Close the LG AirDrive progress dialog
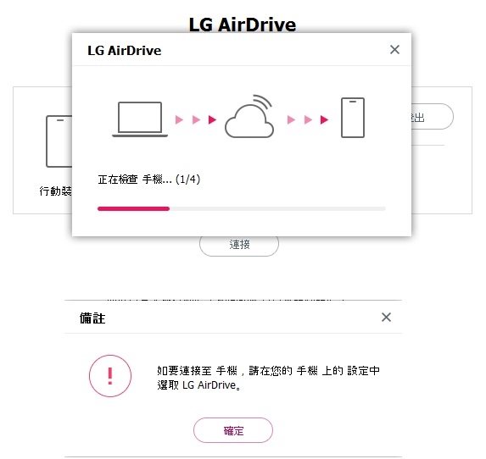486x459 pixels. click(x=394, y=49)
